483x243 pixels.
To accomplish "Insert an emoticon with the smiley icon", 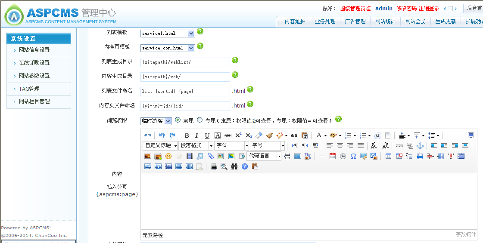I will click(x=168, y=156).
